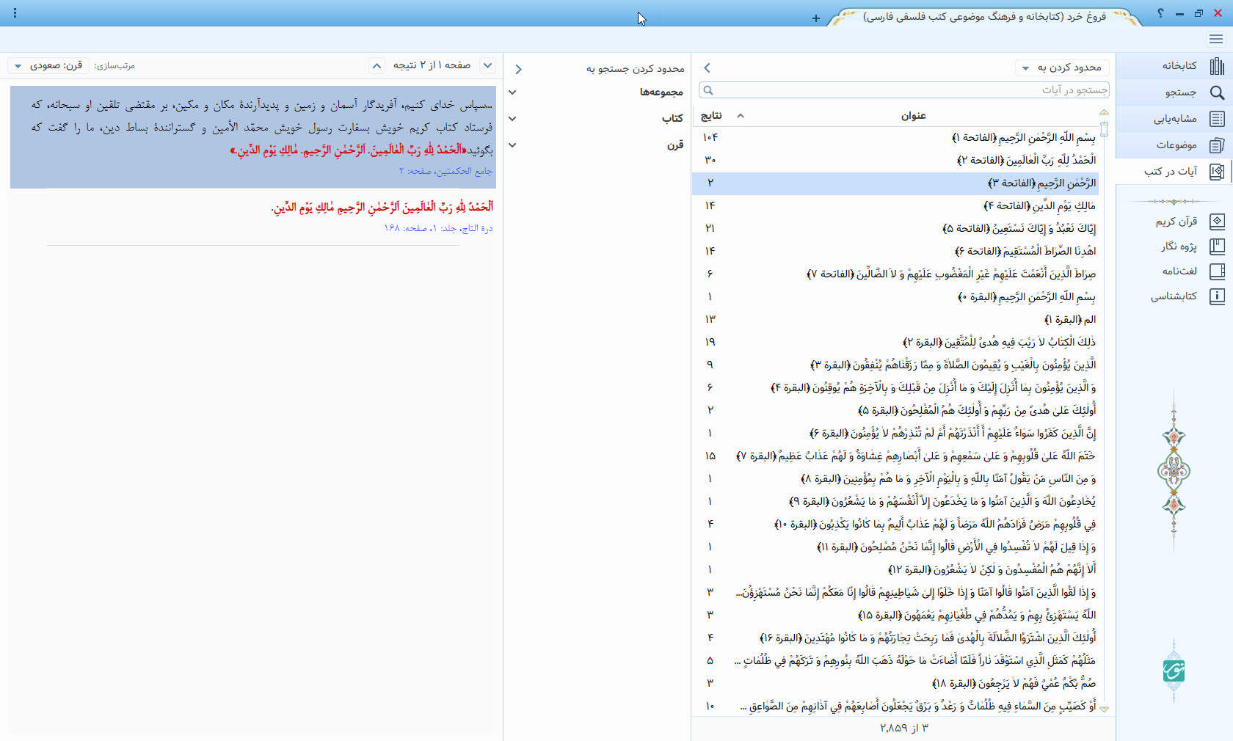Select verse الله يستهزئ بهم البقرة ۱۵
This screenshot has height=741, width=1233.
[x=895, y=615]
